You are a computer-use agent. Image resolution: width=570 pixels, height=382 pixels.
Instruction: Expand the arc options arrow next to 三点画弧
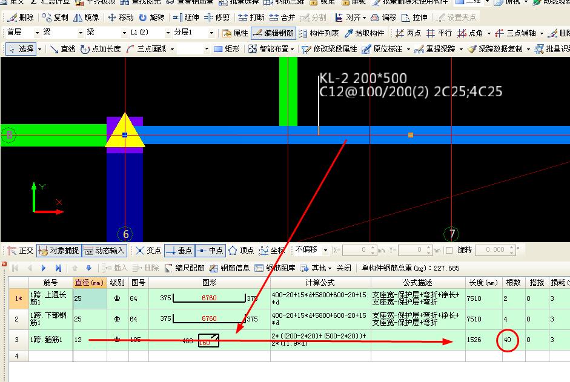pos(172,48)
